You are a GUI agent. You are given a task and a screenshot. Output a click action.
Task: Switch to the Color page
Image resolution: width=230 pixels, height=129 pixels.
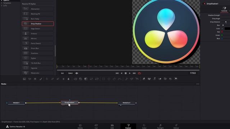(x=144, y=126)
